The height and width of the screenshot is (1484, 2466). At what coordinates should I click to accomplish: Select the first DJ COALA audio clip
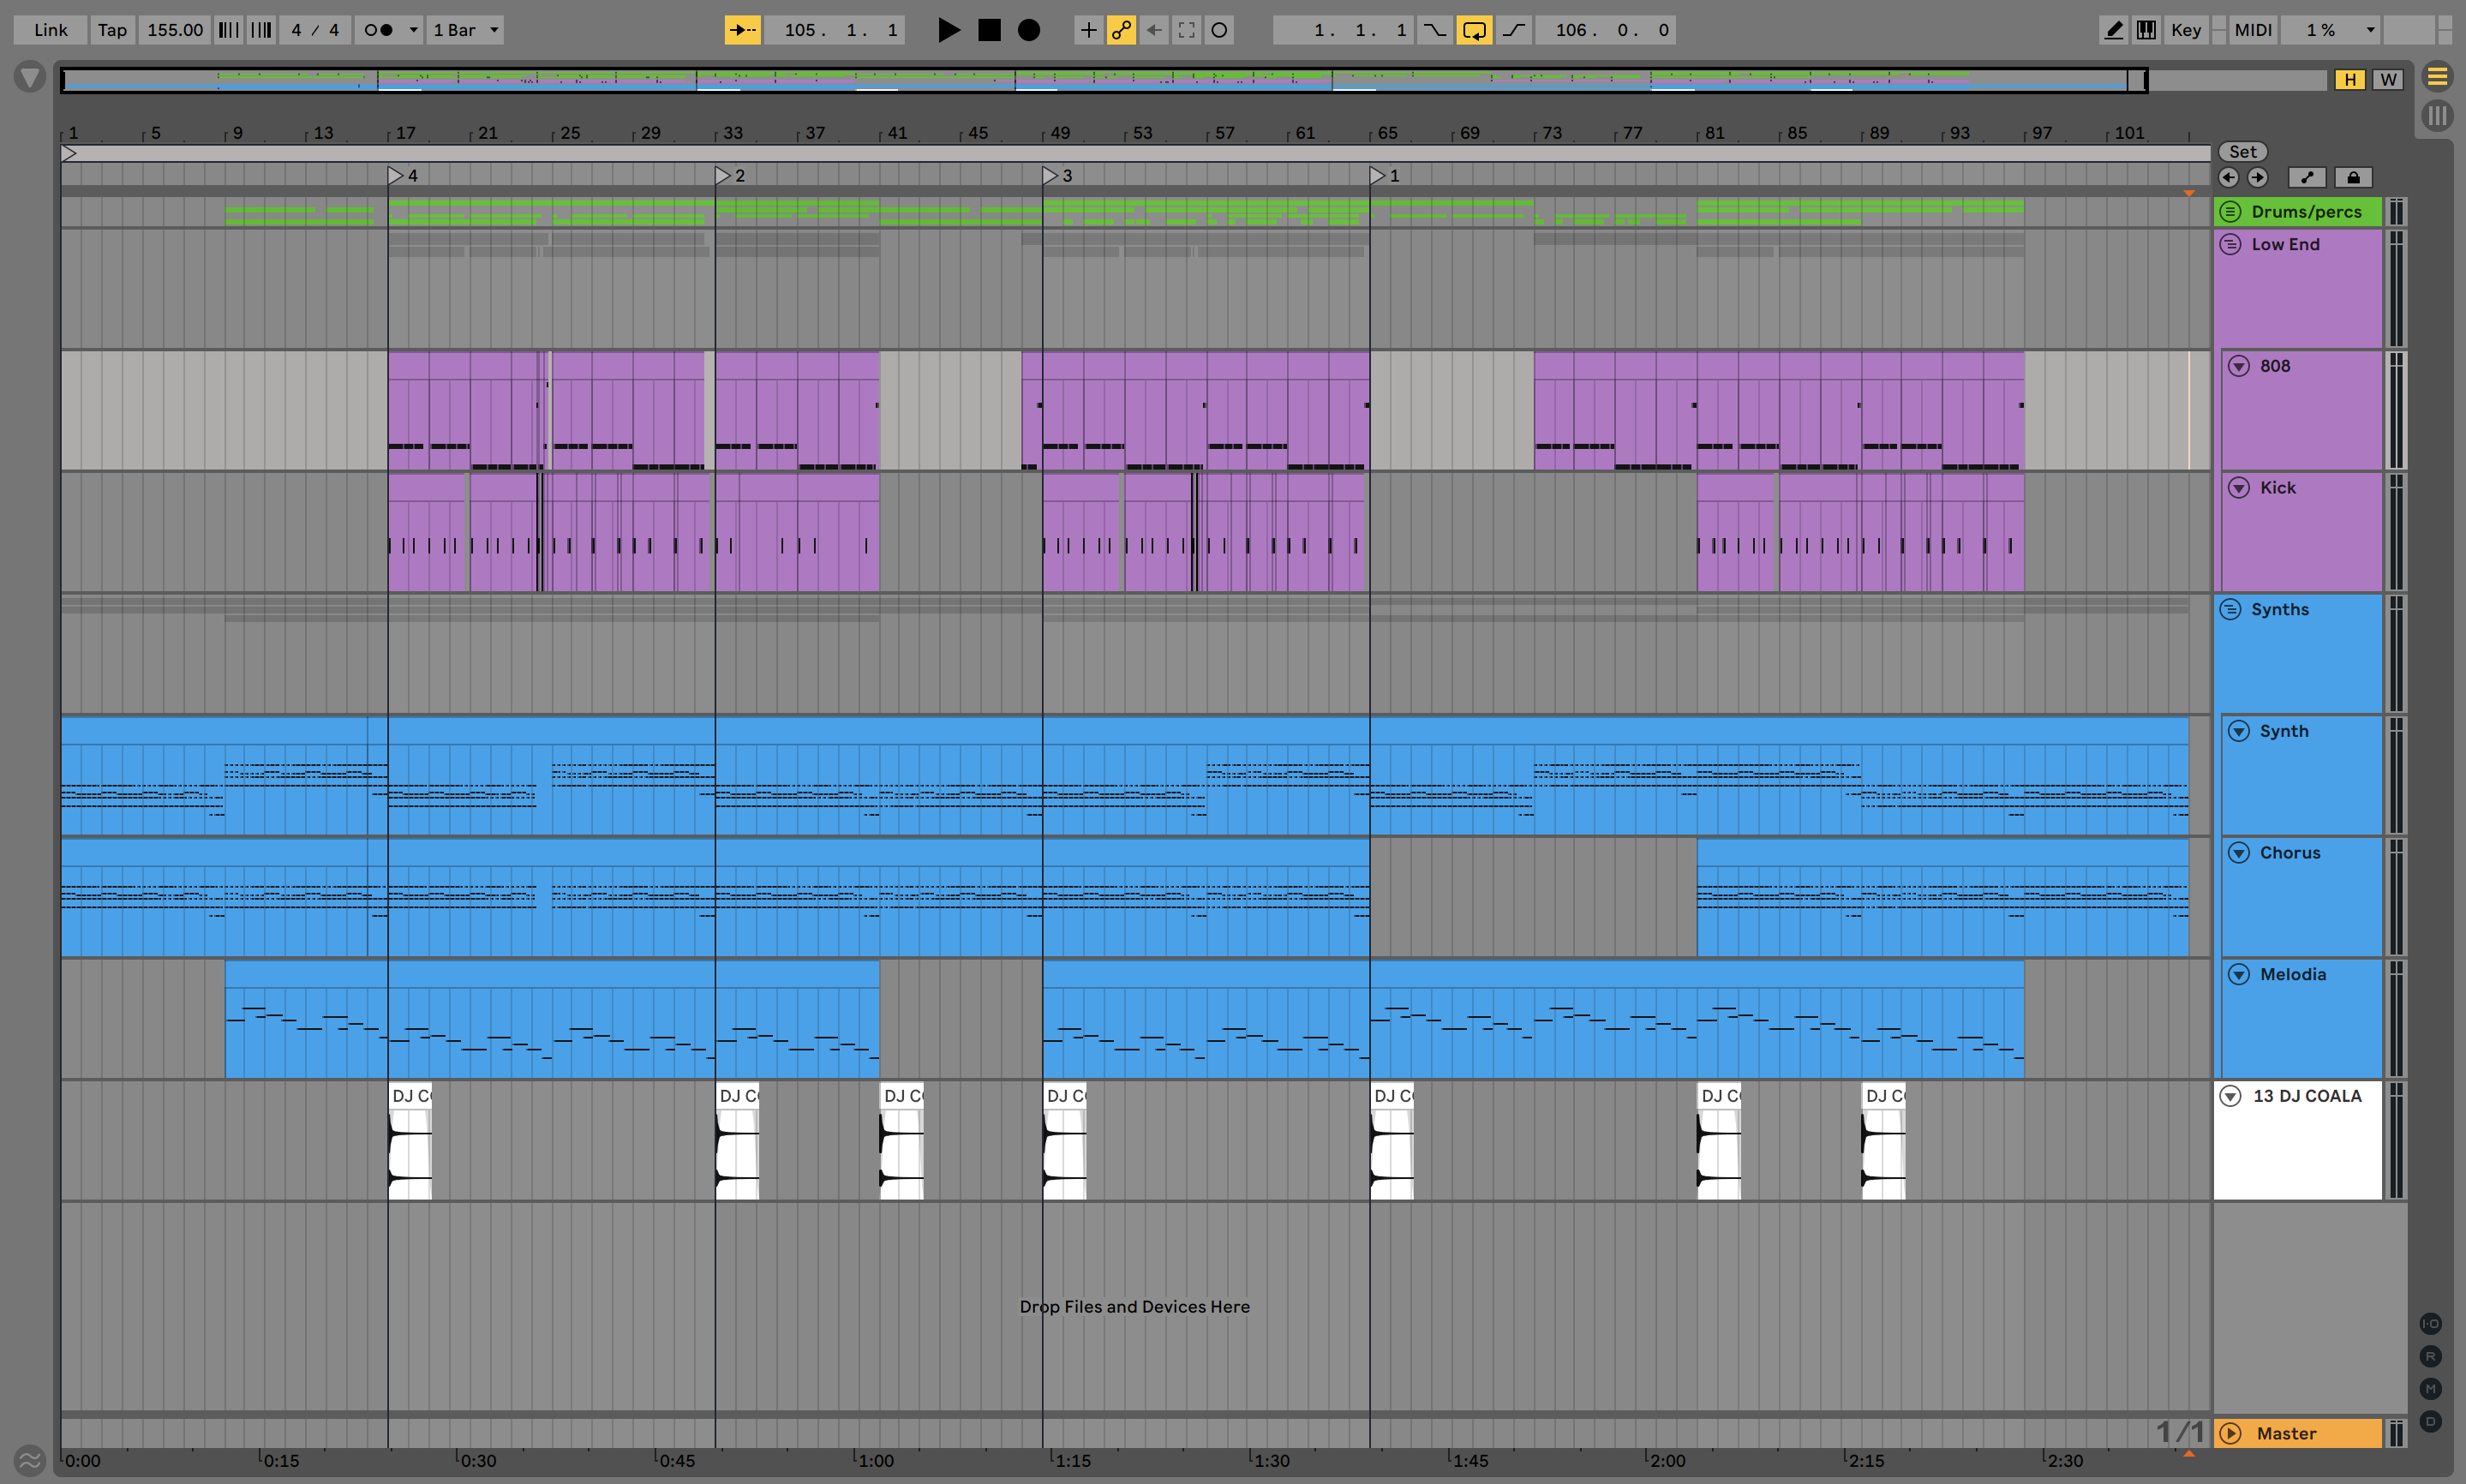410,1140
